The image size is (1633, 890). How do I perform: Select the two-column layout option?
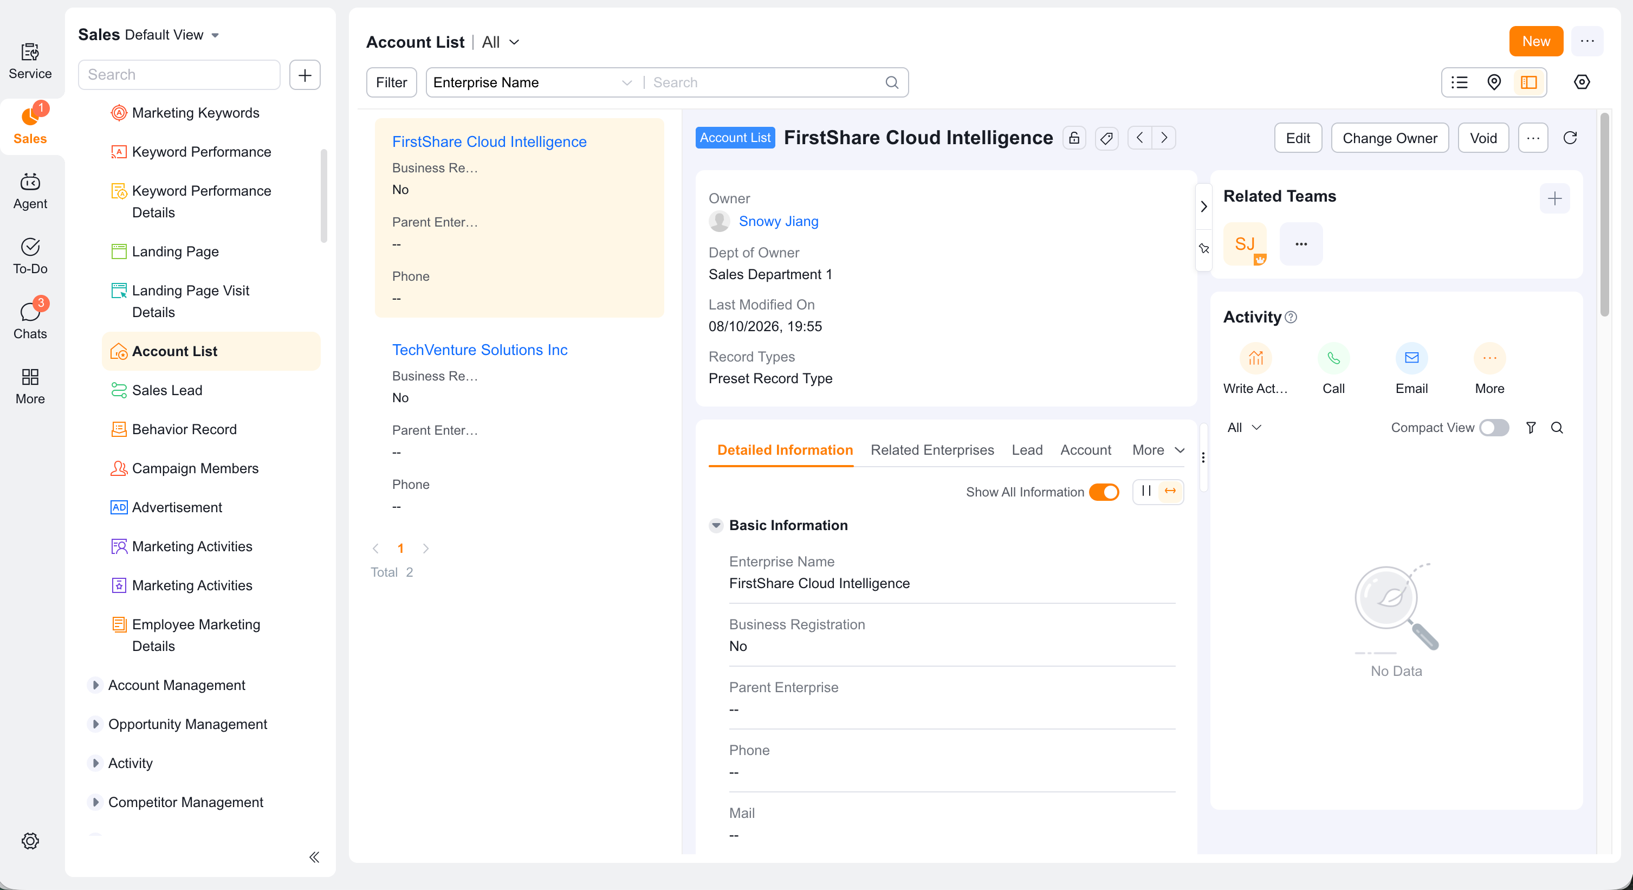coord(1145,491)
